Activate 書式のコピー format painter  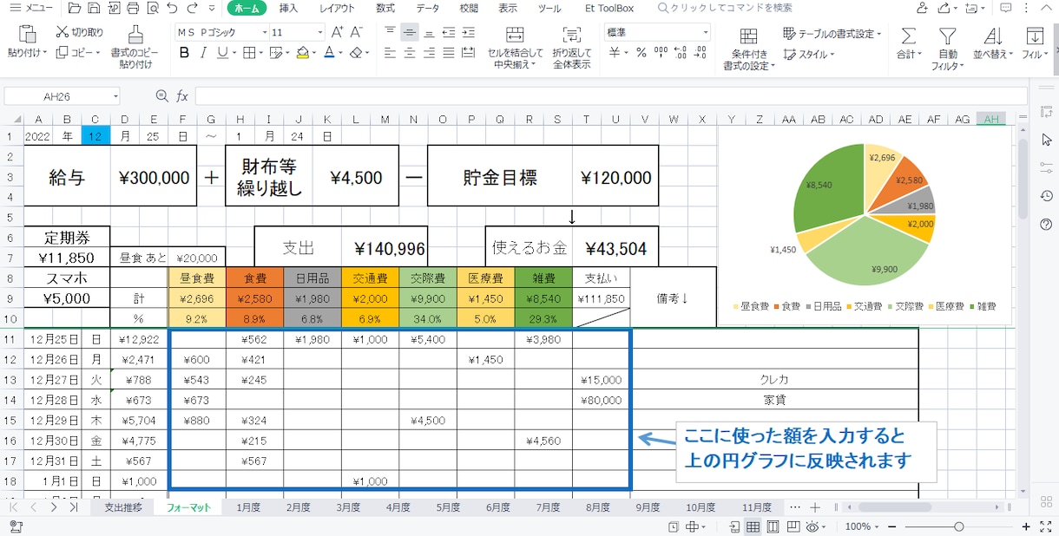[135, 47]
